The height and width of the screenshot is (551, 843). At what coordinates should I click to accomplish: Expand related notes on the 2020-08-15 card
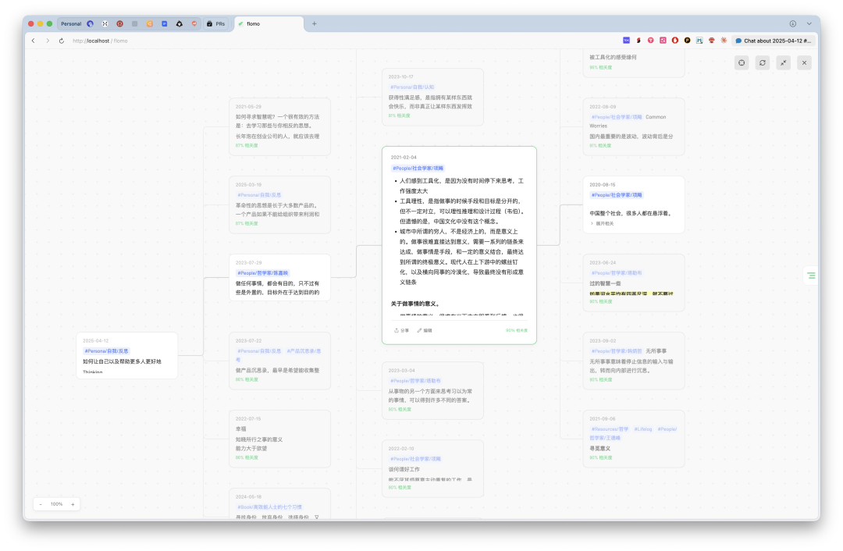[x=602, y=224]
